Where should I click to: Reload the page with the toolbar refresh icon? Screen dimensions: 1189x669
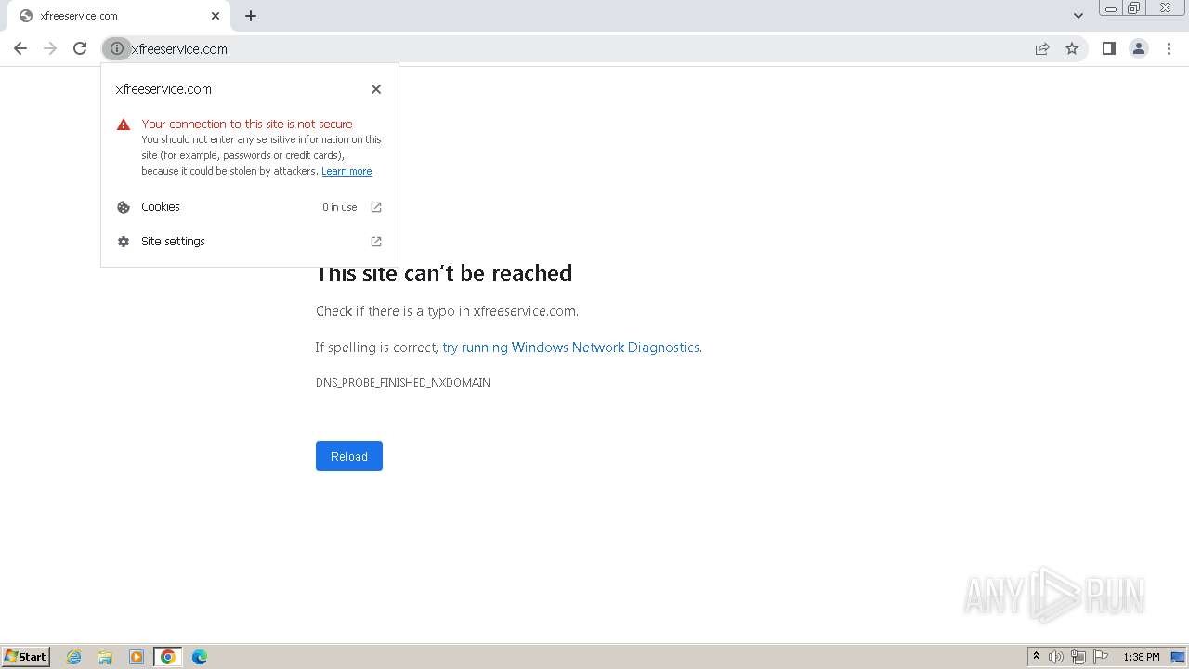[x=80, y=48]
